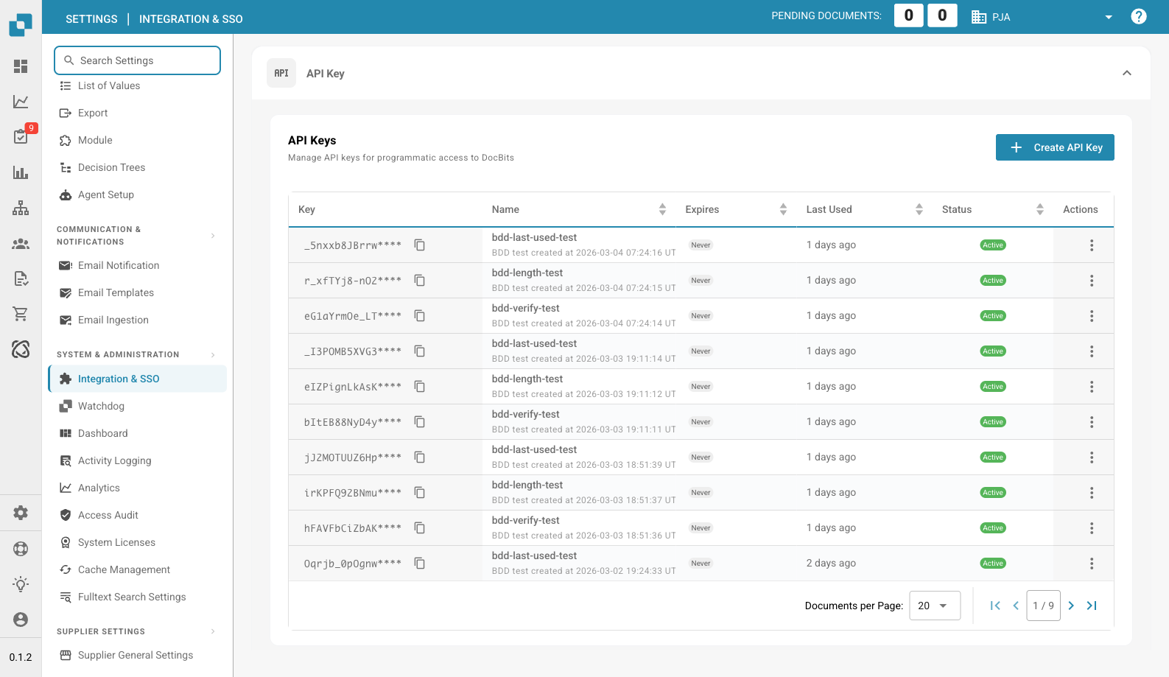The width and height of the screenshot is (1169, 677).
Task: Click the help question mark icon
Action: point(1139,16)
